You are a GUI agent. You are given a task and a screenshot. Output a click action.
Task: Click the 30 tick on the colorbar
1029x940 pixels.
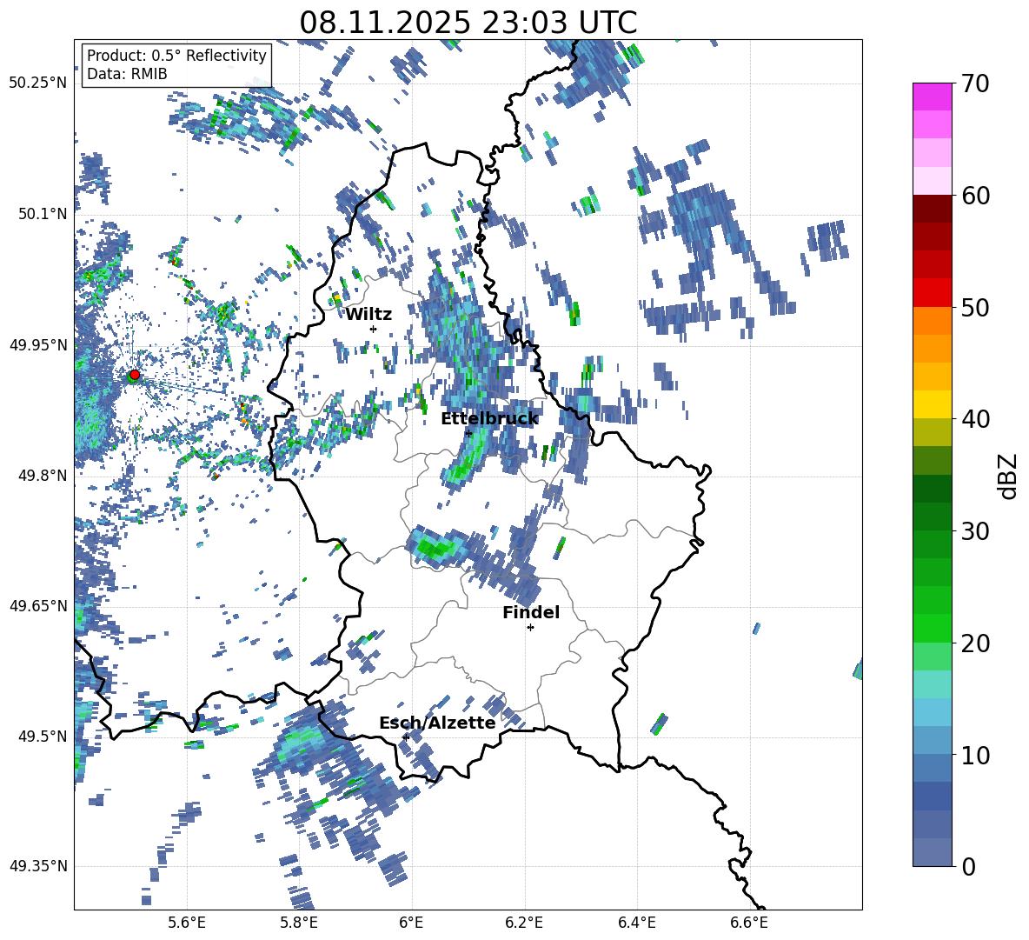point(975,531)
